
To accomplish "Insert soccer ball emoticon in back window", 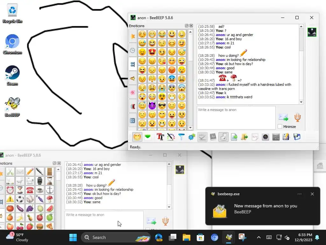I will pyautogui.click(x=20, y=199).
